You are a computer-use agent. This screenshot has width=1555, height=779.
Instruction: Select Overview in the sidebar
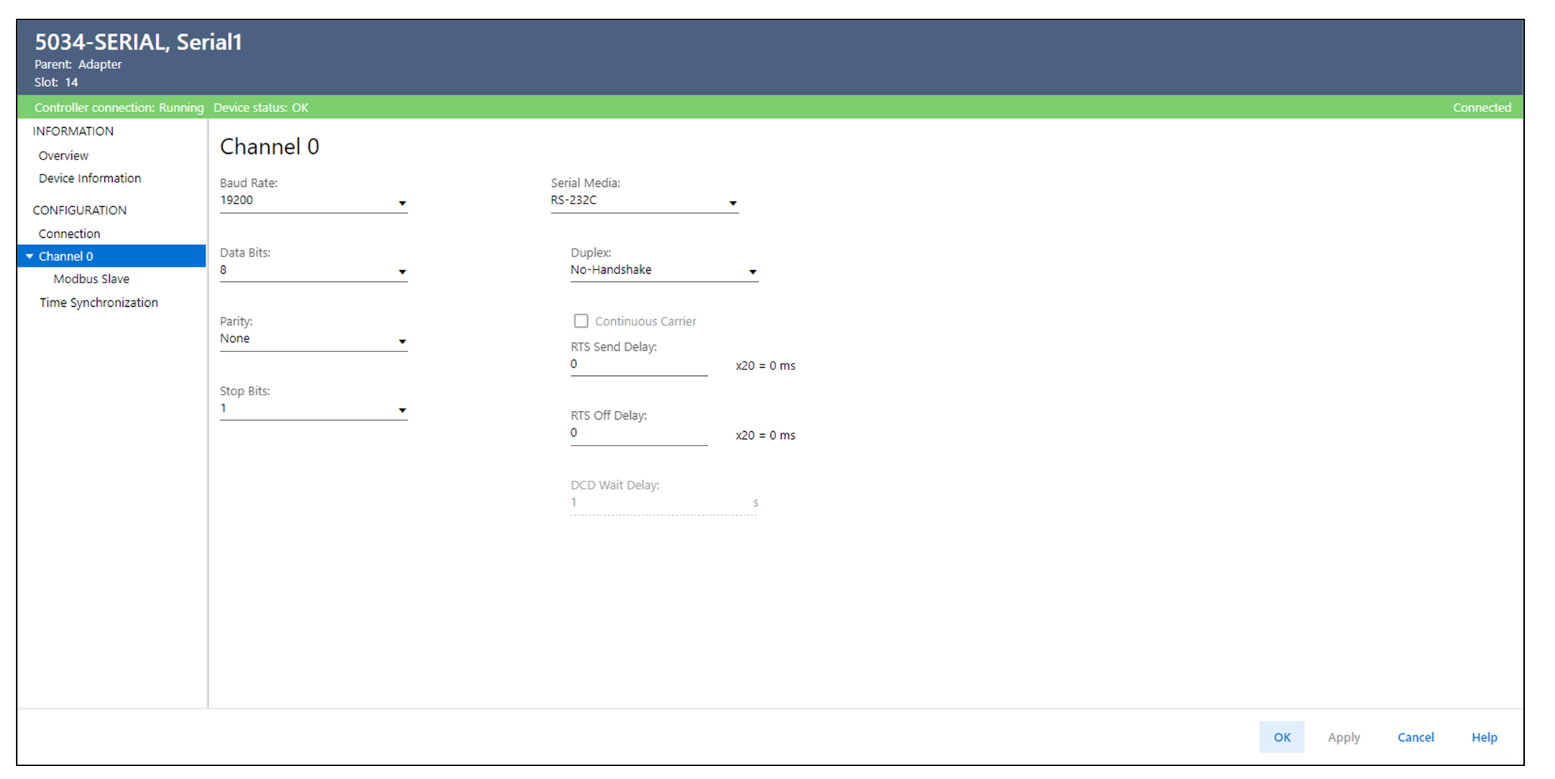(63, 156)
